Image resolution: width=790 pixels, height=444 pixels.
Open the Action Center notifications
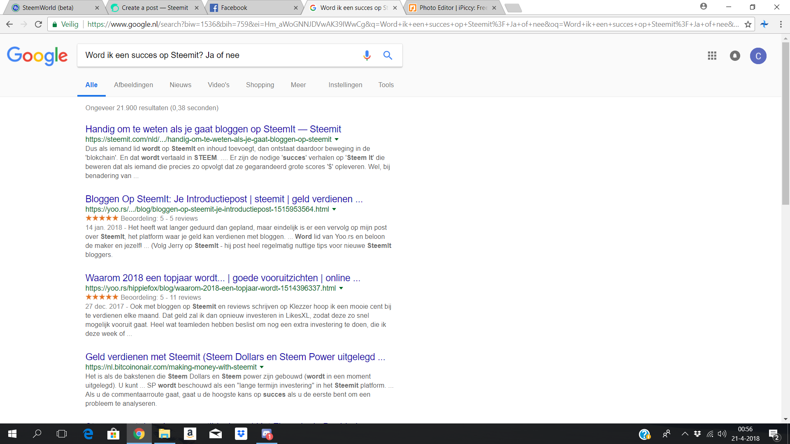tap(774, 435)
